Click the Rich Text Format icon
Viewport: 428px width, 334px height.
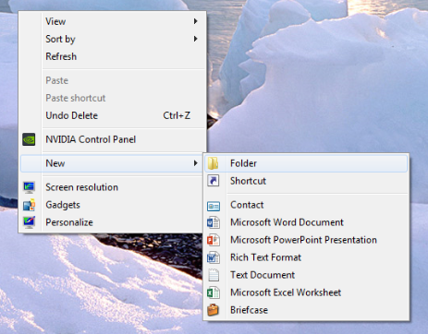click(x=214, y=257)
